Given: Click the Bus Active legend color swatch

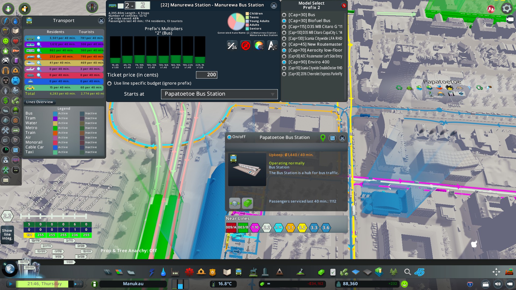Looking at the screenshot, I should (x=55, y=114).
